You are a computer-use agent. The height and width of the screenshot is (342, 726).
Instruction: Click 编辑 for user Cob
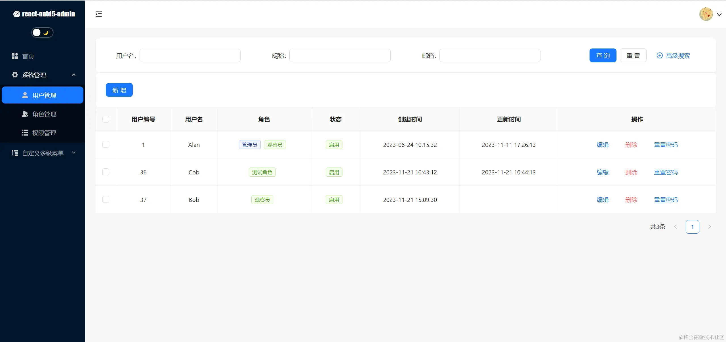[x=603, y=172]
